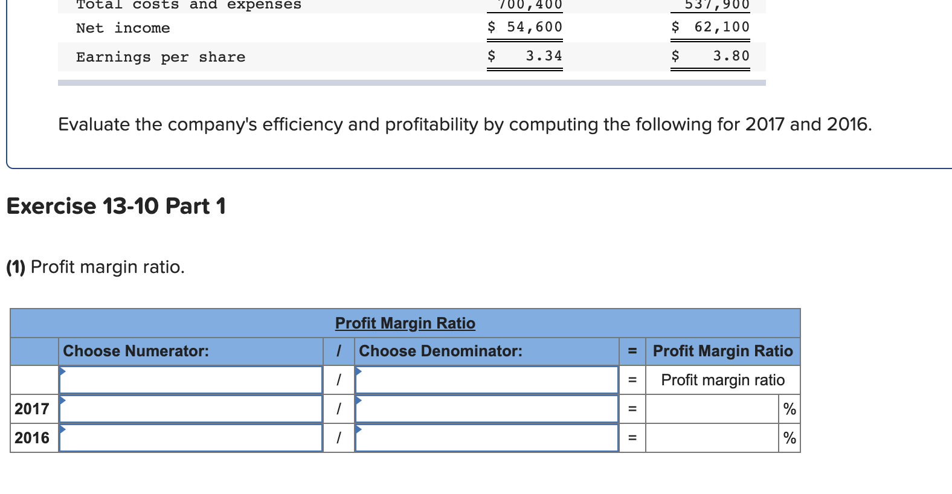
Task: Click the Evaluate the company's efficiency instruction text
Action: (465, 124)
